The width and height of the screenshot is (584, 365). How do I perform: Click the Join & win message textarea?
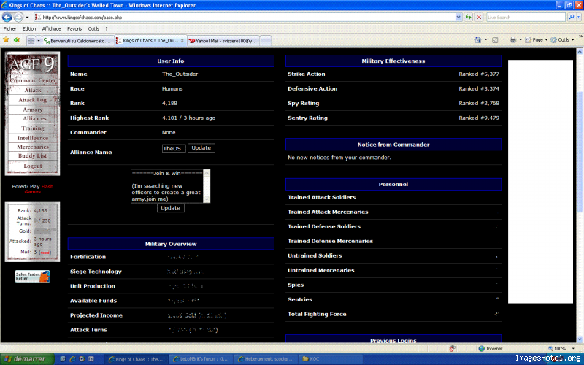coord(170,186)
